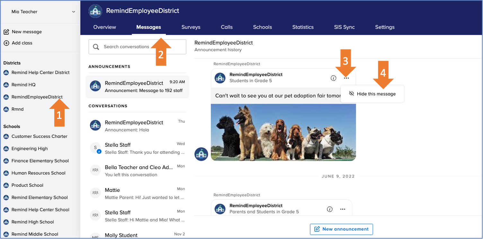Open three-dot menu on Students in Grade 5 message
This screenshot has width=483, height=239.
(346, 78)
